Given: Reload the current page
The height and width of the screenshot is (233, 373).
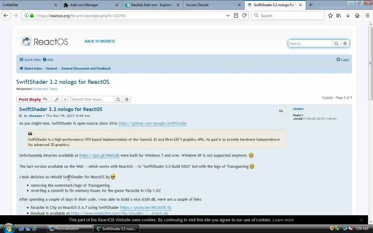Looking at the screenshot, I should pos(244,16).
